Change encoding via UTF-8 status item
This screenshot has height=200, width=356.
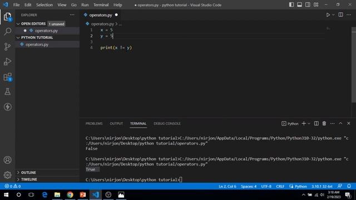(266, 186)
